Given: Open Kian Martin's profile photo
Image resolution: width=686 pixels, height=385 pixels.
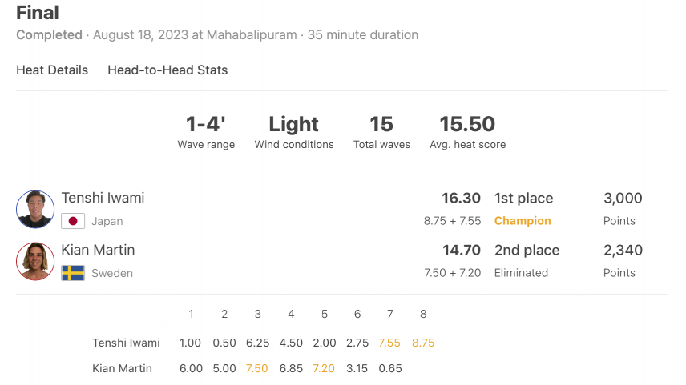Looking at the screenshot, I should (x=35, y=261).
